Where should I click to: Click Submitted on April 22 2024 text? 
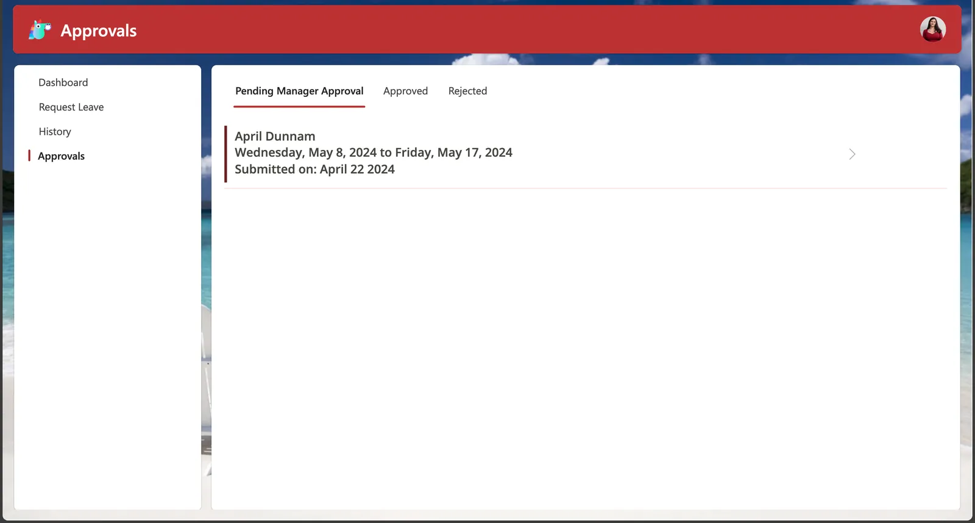(314, 169)
